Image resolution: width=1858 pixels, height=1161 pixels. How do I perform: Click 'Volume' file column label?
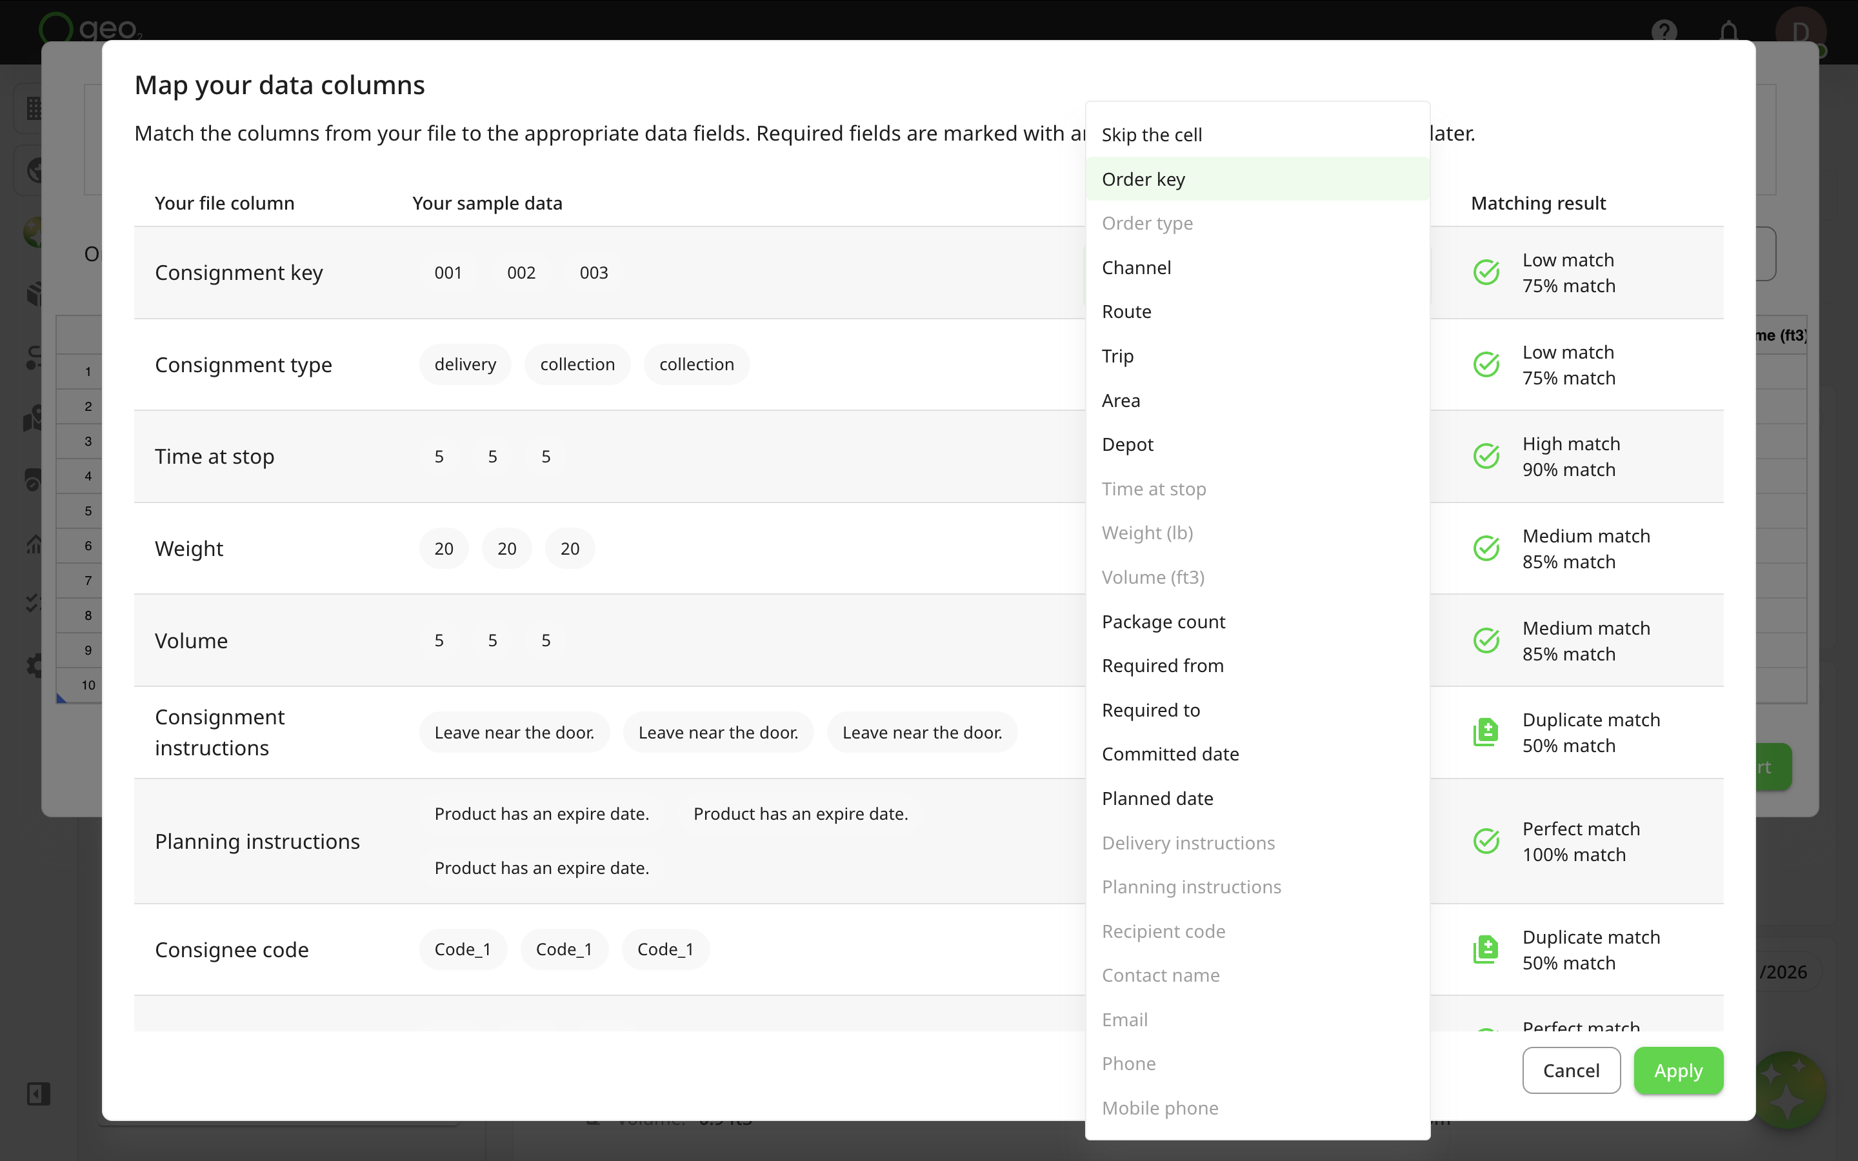pos(191,640)
